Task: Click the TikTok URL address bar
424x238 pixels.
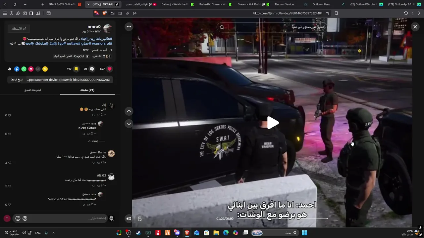Action: pyautogui.click(x=288, y=13)
